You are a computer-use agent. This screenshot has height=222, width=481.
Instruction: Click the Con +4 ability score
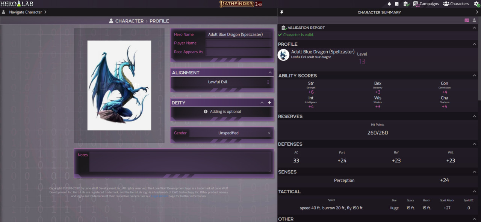tap(445, 88)
